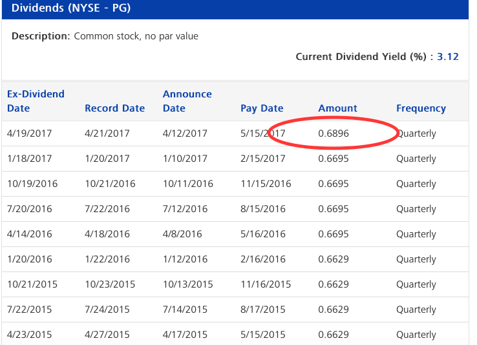477x345 pixels.
Task: Select record date 1/22/2016
Action: coord(107,259)
